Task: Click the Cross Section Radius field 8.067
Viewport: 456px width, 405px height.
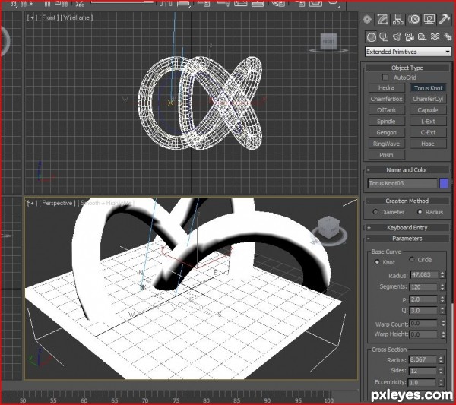Action: [x=423, y=359]
